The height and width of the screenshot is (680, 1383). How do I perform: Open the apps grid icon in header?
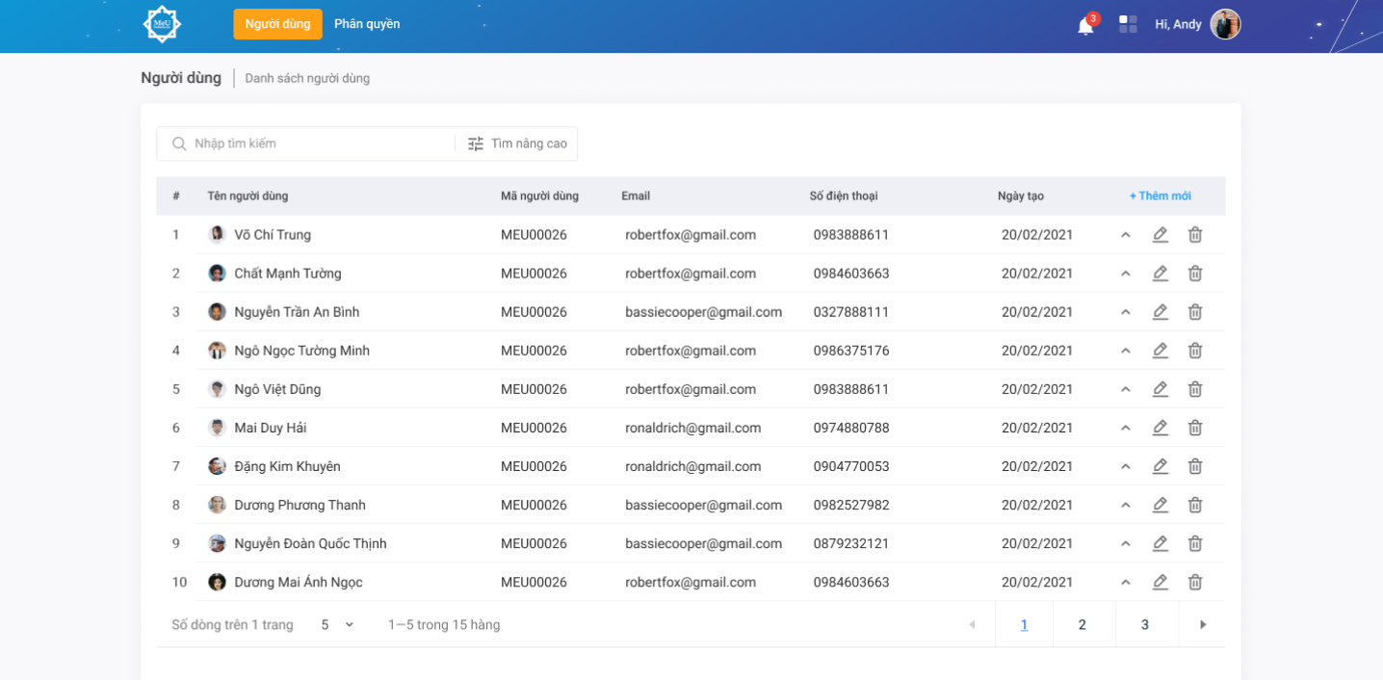1128,24
